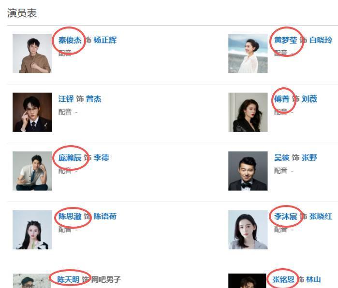
Task: Click actor name 吴彼
Action: point(281,158)
